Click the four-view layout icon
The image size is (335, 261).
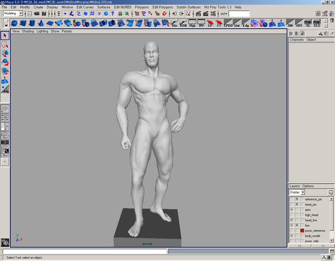coord(5,117)
